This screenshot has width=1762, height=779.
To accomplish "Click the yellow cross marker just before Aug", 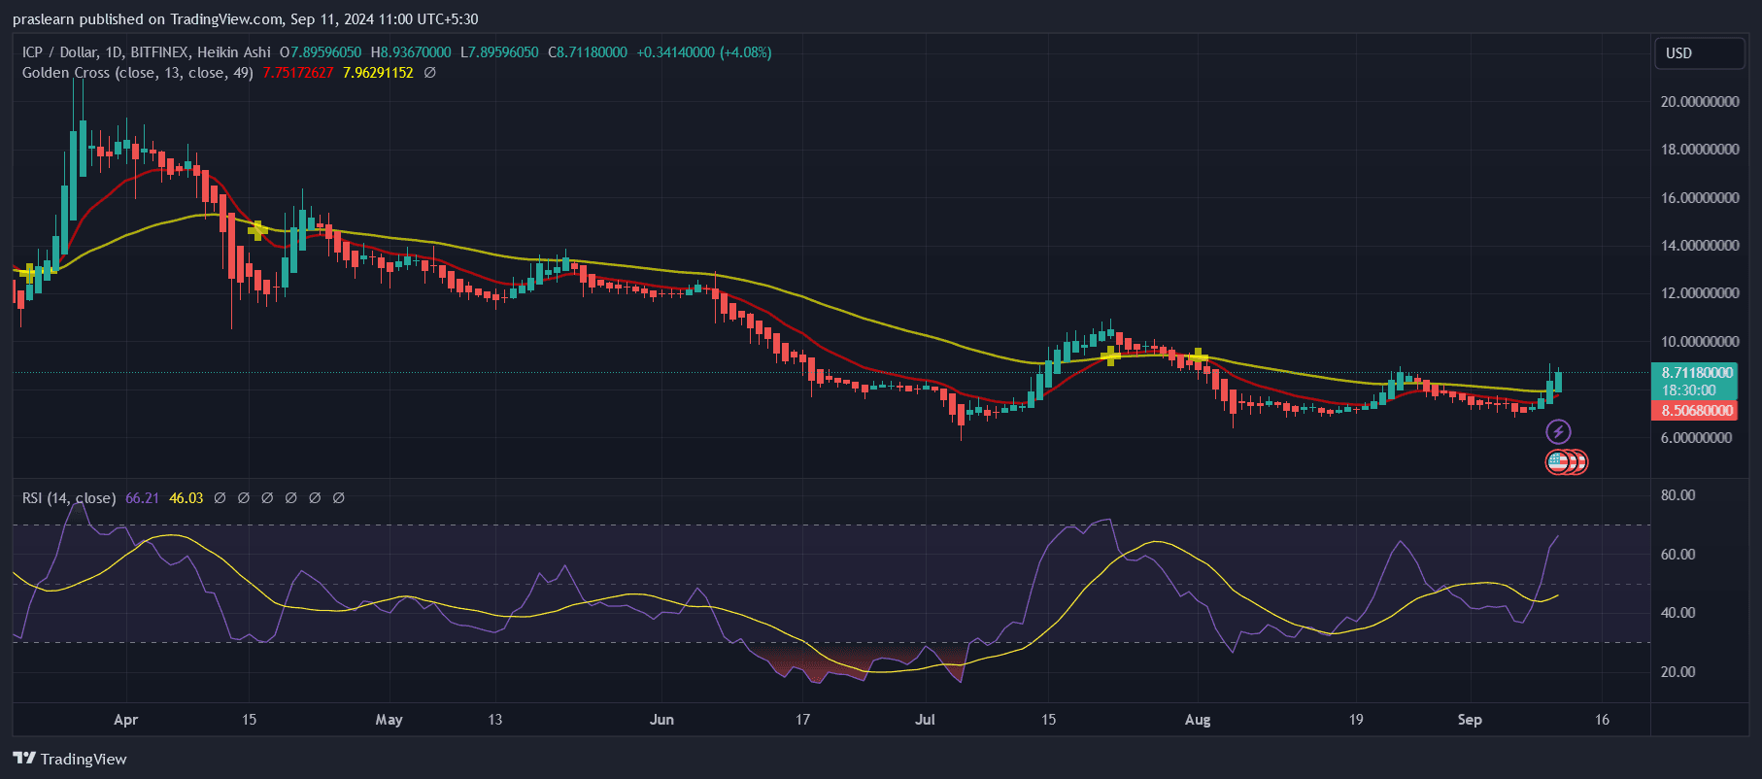I will tap(1199, 356).
